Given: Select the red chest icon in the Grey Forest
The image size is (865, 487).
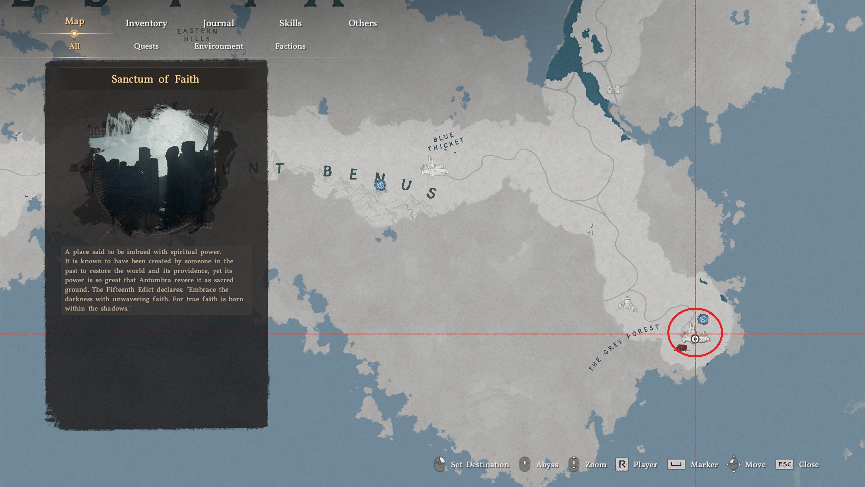Looking at the screenshot, I should 682,348.
